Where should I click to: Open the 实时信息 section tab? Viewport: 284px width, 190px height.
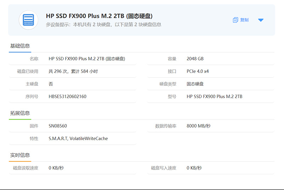[20, 155]
